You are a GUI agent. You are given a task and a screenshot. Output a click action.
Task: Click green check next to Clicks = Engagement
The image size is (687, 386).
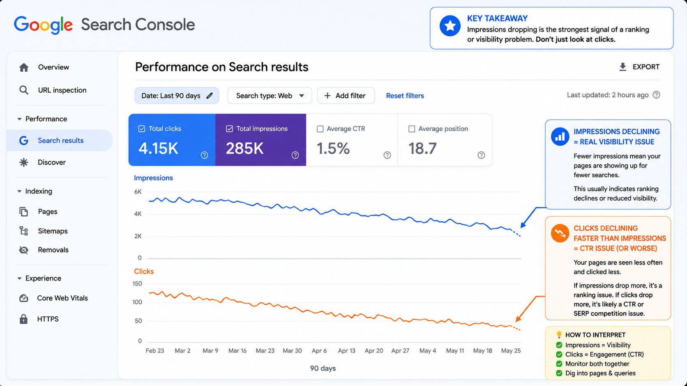click(559, 354)
